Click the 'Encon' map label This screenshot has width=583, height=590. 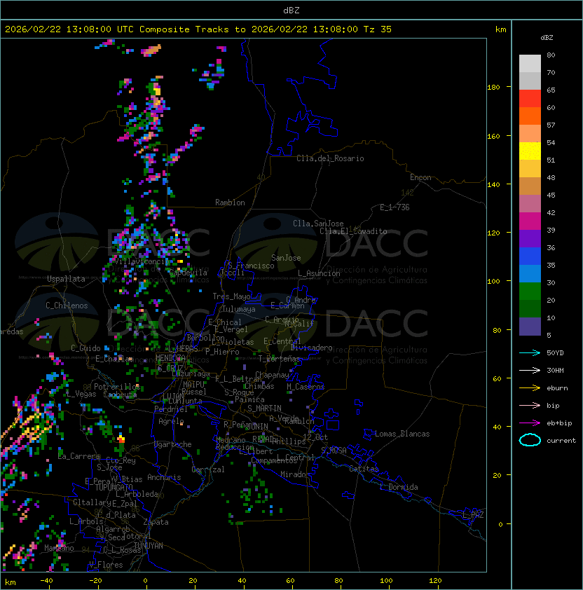click(420, 177)
